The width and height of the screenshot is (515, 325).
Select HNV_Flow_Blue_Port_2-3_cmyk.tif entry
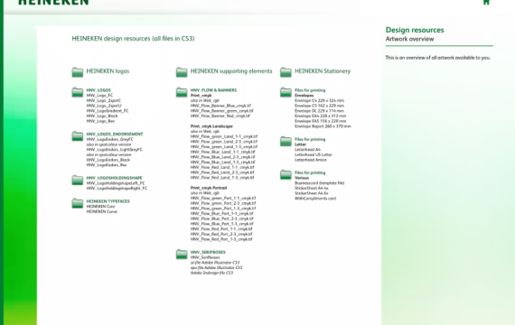click(x=221, y=218)
